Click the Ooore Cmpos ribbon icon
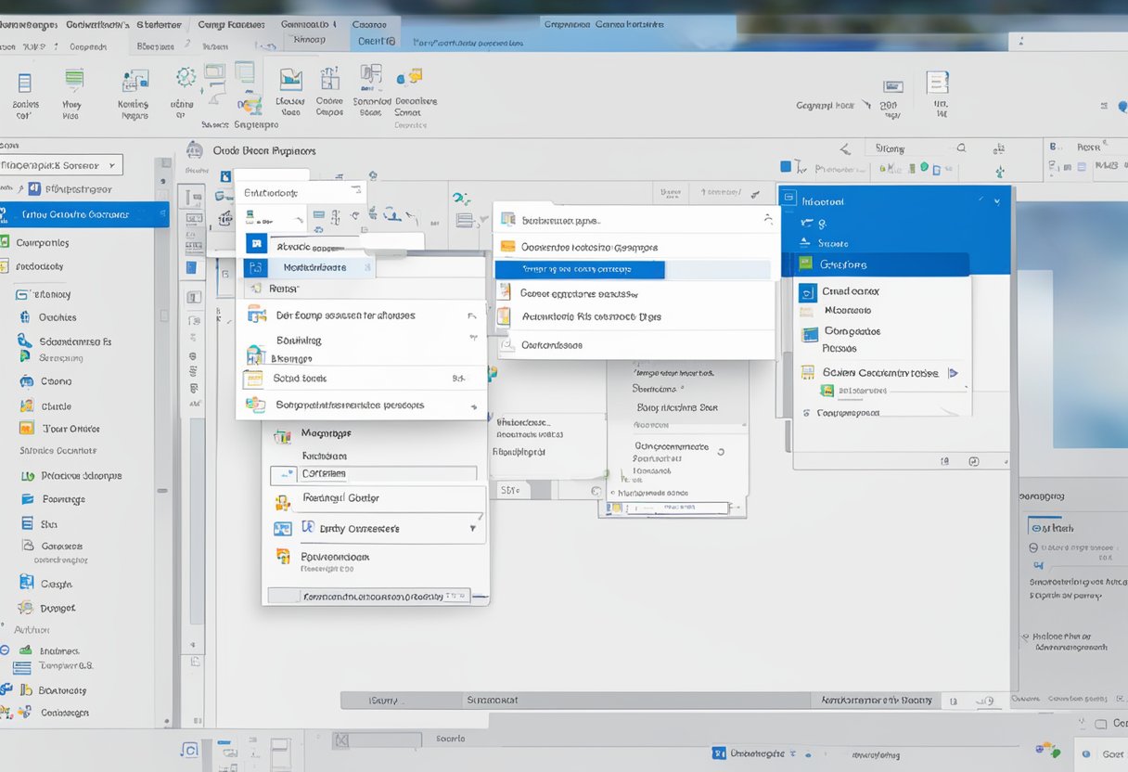This screenshot has width=1128, height=772. [x=329, y=79]
